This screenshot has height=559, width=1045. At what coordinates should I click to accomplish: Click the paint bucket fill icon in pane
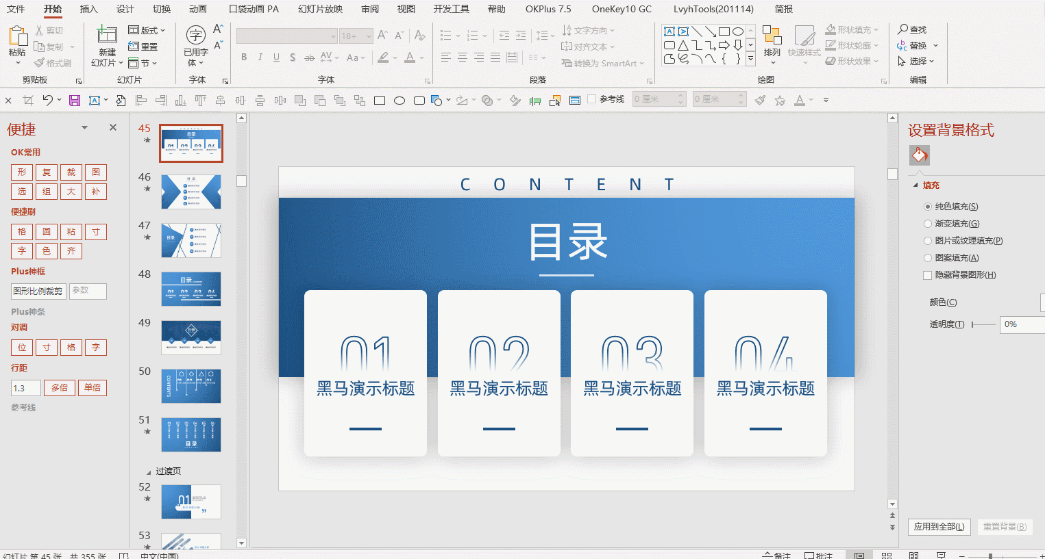click(x=920, y=155)
